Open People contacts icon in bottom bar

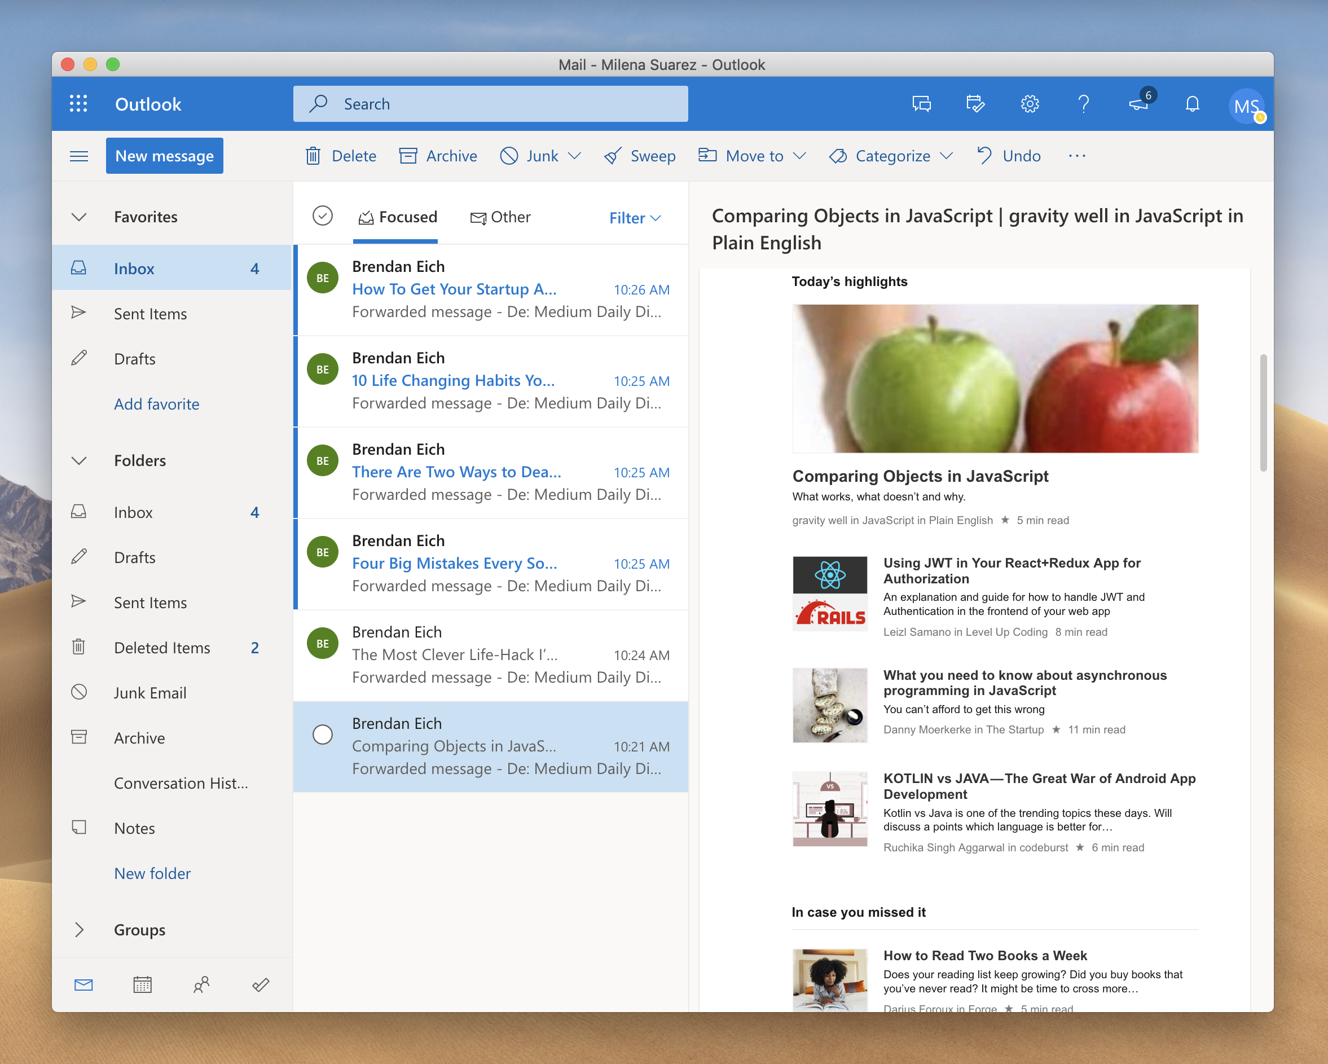pos(201,984)
